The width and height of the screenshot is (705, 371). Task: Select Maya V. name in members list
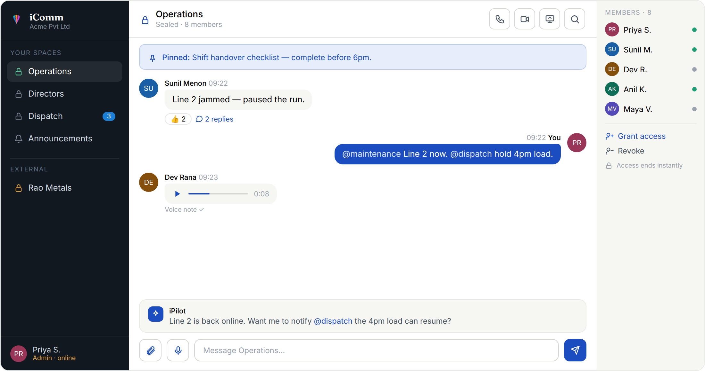click(x=638, y=109)
